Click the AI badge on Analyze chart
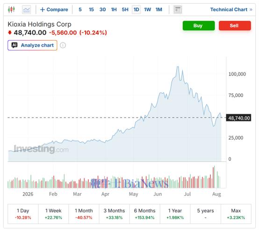This screenshot has width=259, height=230. (14, 45)
